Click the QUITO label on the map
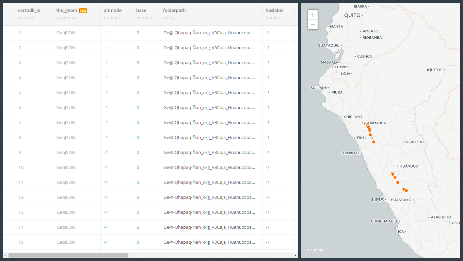Viewport: 463px width, 261px height. pos(352,15)
